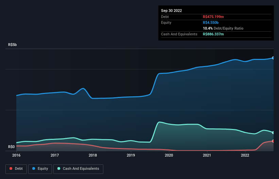Toggle the Equity series legend button
This screenshot has height=179, width=279.
click(40, 169)
